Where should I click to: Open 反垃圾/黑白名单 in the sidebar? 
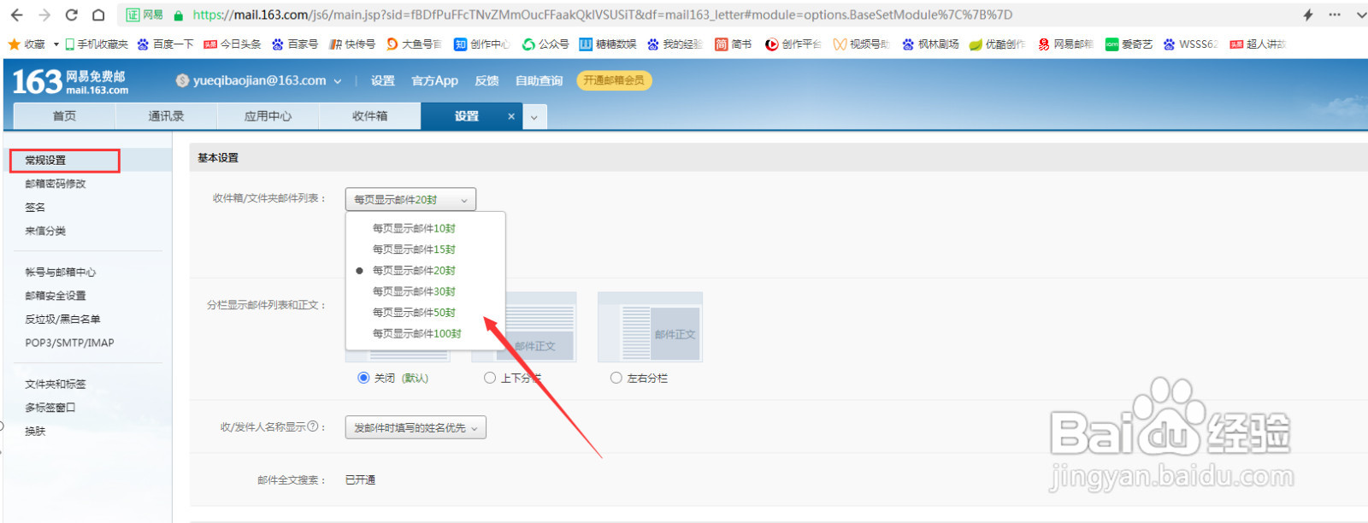click(62, 319)
